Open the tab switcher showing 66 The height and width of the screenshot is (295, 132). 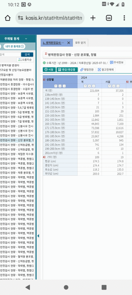pyautogui.click(x=109, y=18)
